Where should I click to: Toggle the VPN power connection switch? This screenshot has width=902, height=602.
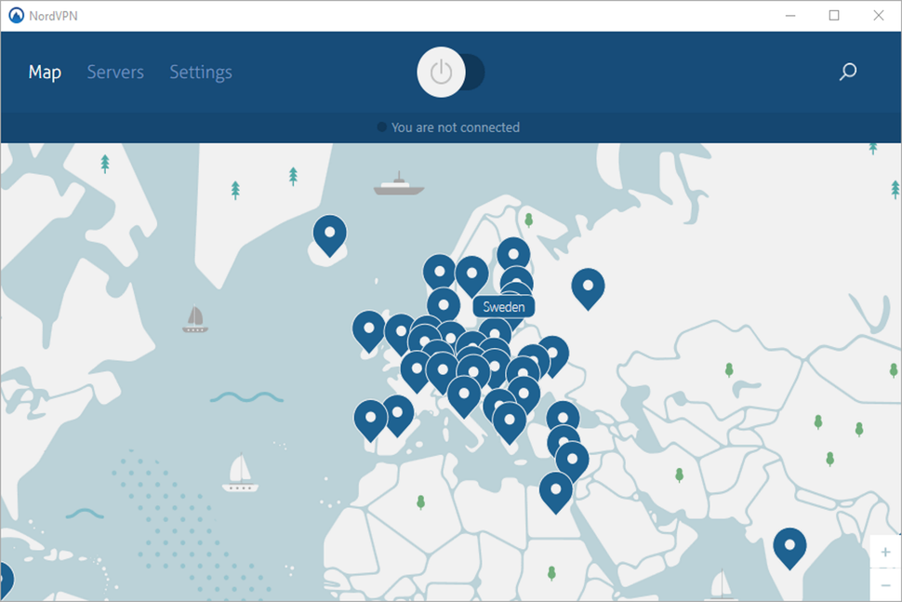click(x=450, y=72)
